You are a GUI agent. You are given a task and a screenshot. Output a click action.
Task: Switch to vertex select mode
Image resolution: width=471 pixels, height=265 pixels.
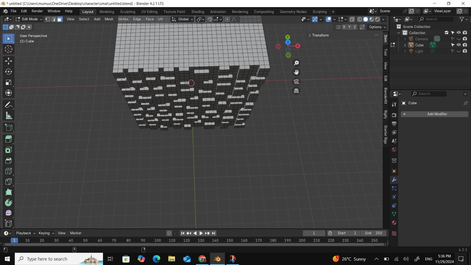click(48, 19)
